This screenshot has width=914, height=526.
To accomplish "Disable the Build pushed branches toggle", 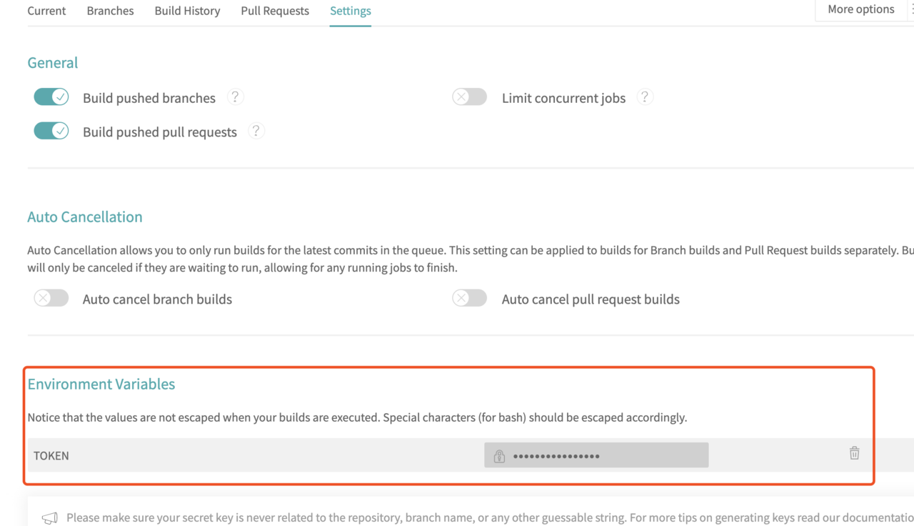I will 51,96.
